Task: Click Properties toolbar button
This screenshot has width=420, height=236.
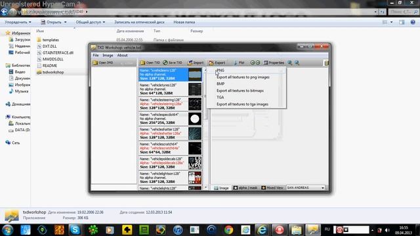Action: click(x=274, y=63)
